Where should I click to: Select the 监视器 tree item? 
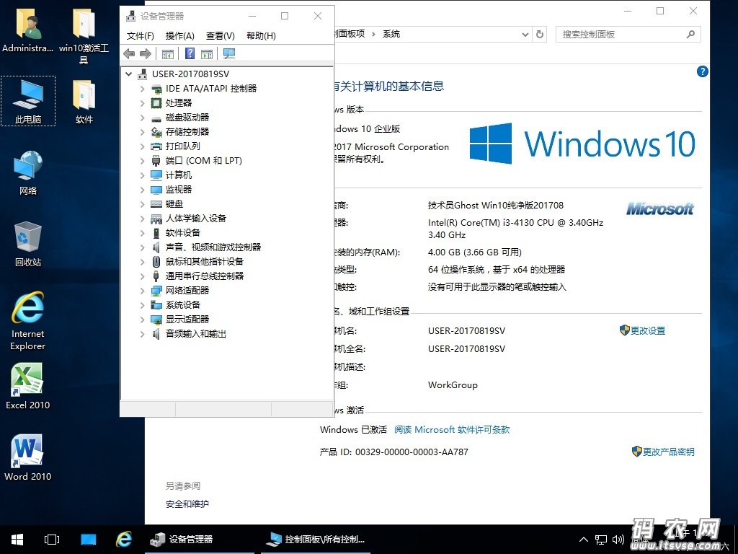(x=179, y=190)
